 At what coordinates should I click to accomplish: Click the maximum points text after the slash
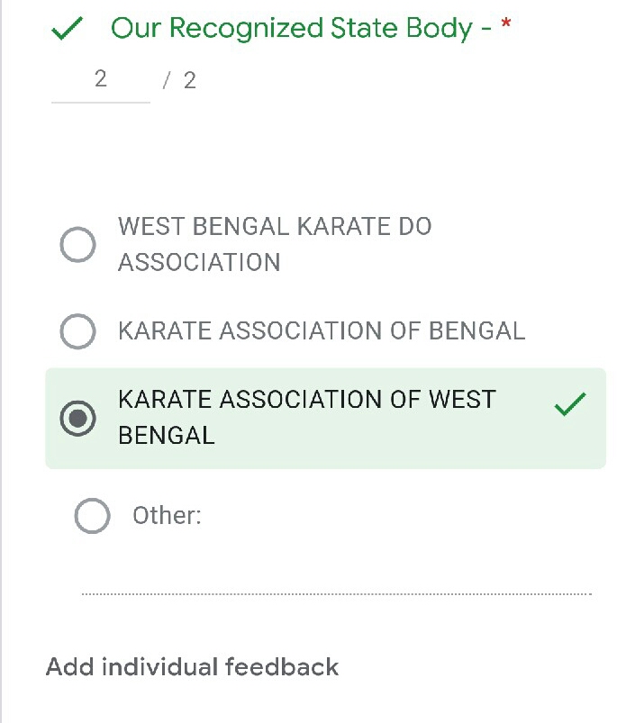(189, 81)
